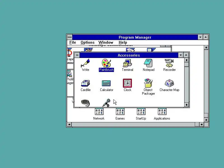The height and width of the screenshot is (168, 224).
Task: Maximize Program Manager with the up arrow
Action: 206,37
